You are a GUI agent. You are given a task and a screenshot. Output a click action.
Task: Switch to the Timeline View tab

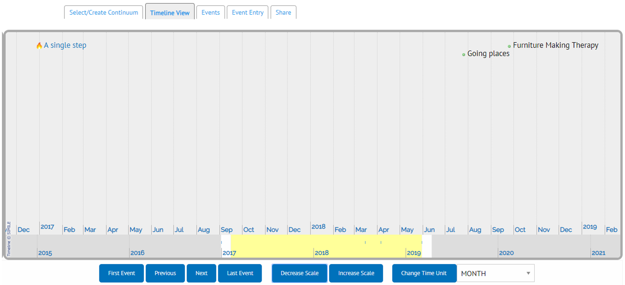[x=170, y=12]
